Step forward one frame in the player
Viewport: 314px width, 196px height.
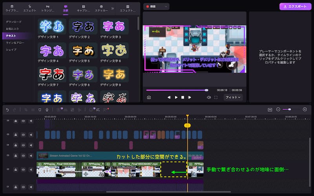190,97
